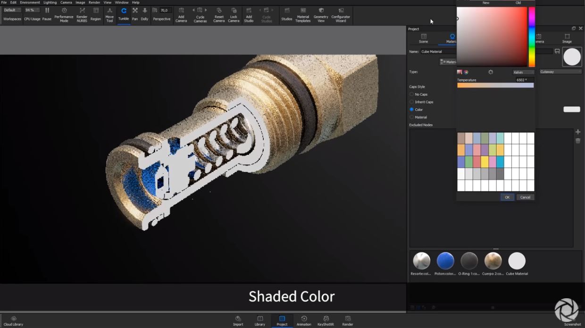This screenshot has width=585, height=328.
Task: Click the Temperature gradient slider
Action: pyautogui.click(x=495, y=85)
